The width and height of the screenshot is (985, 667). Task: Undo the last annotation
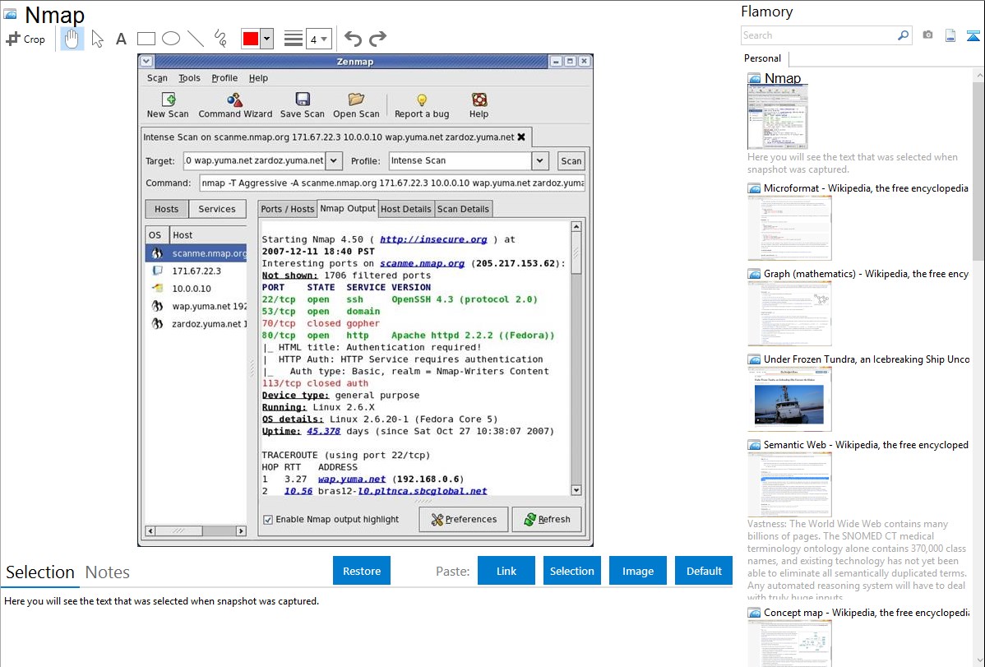pyautogui.click(x=353, y=39)
